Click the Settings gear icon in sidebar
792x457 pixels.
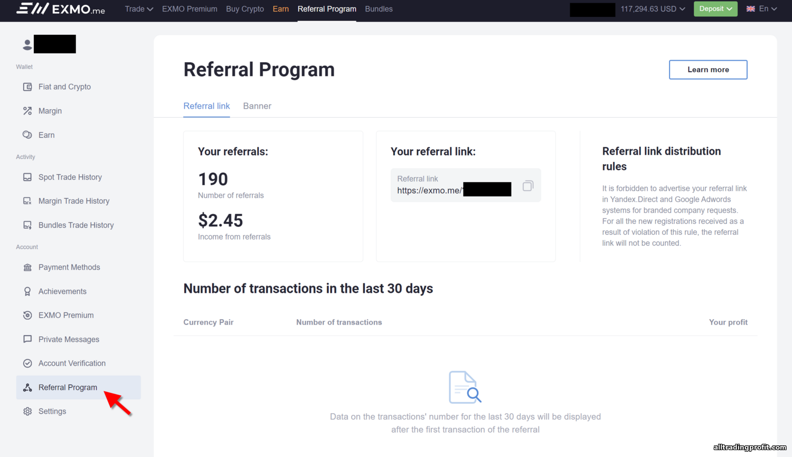27,412
